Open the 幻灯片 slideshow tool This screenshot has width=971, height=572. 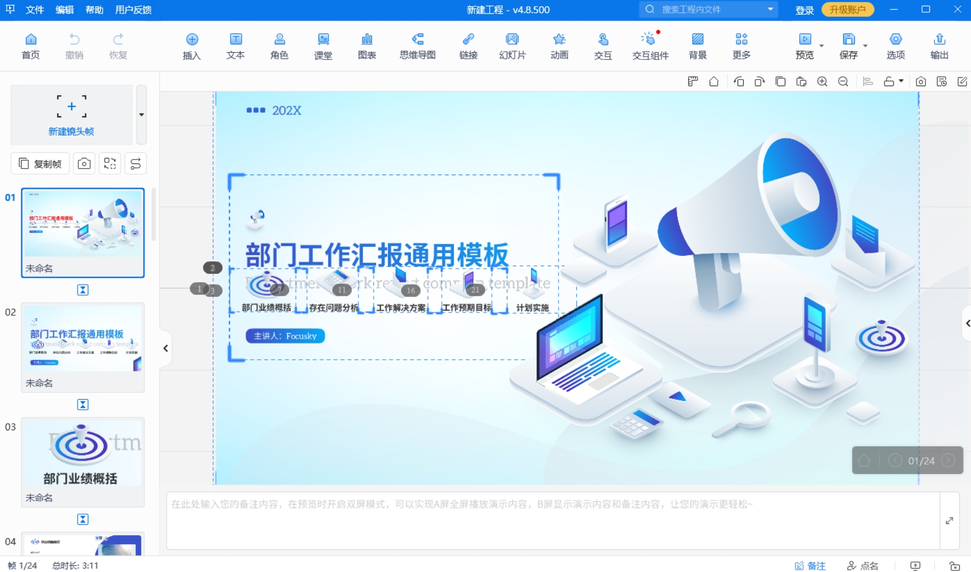[x=512, y=46]
